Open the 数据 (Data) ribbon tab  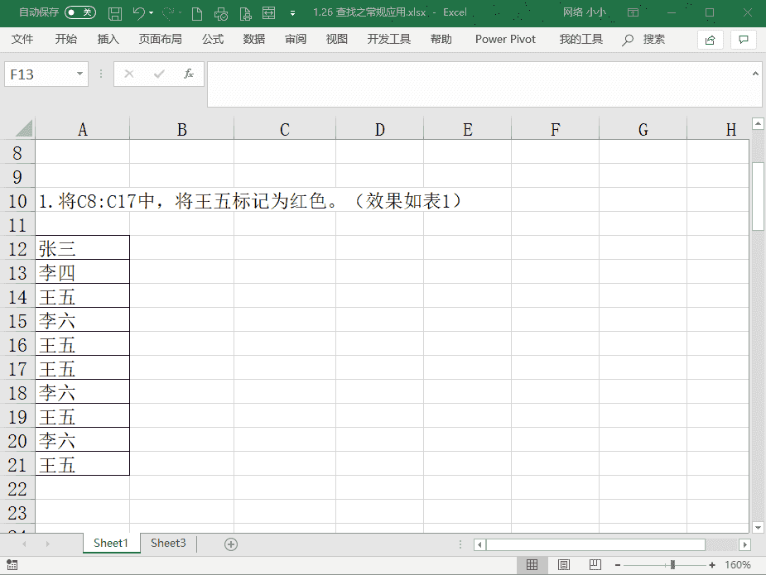(254, 39)
